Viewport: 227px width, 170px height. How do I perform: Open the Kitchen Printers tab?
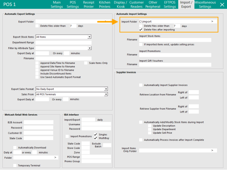click(x=104, y=5)
